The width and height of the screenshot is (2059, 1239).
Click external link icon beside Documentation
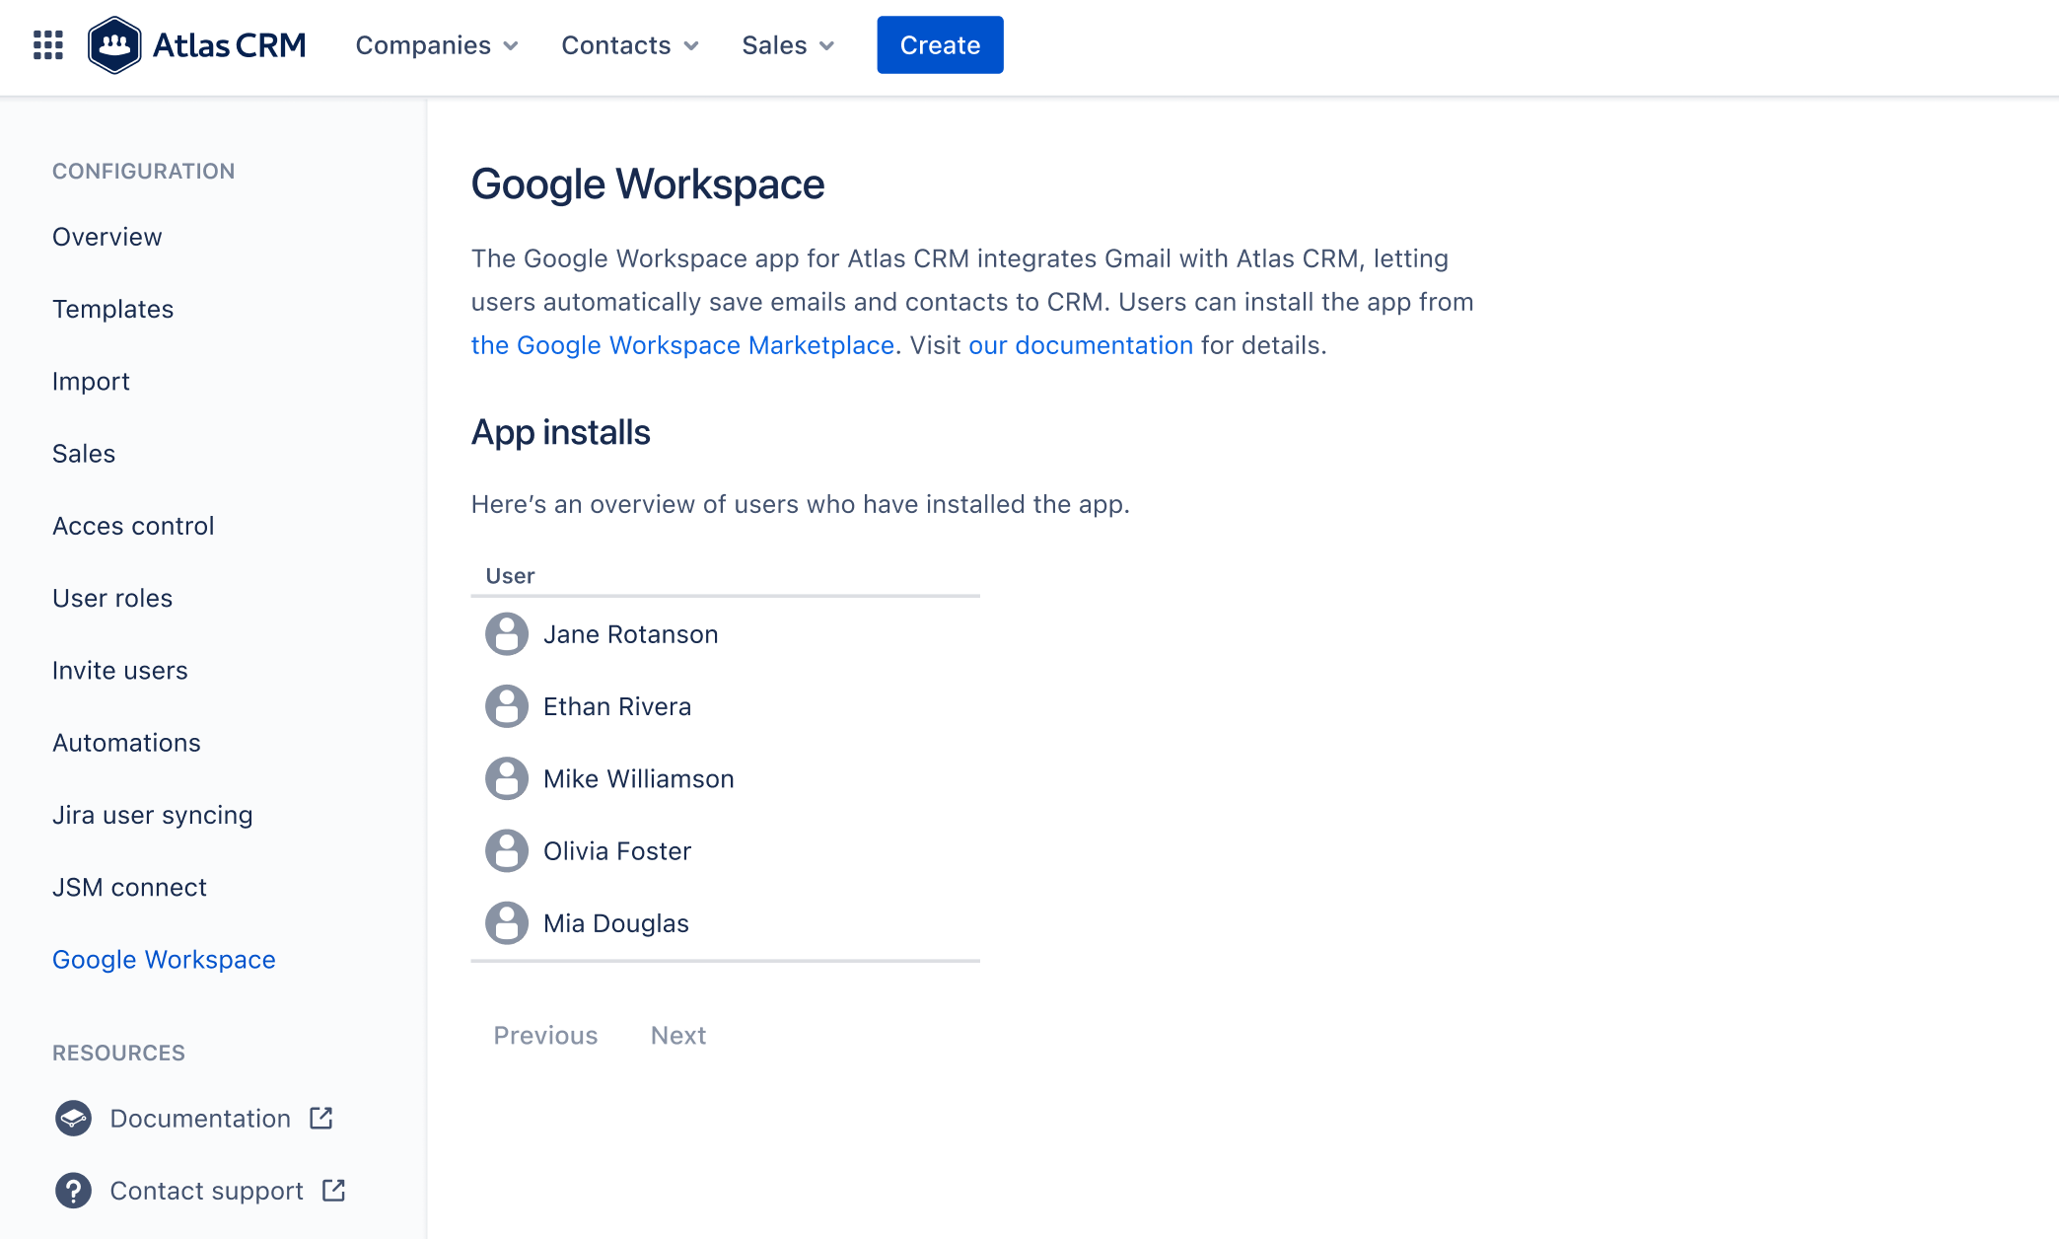click(x=321, y=1118)
